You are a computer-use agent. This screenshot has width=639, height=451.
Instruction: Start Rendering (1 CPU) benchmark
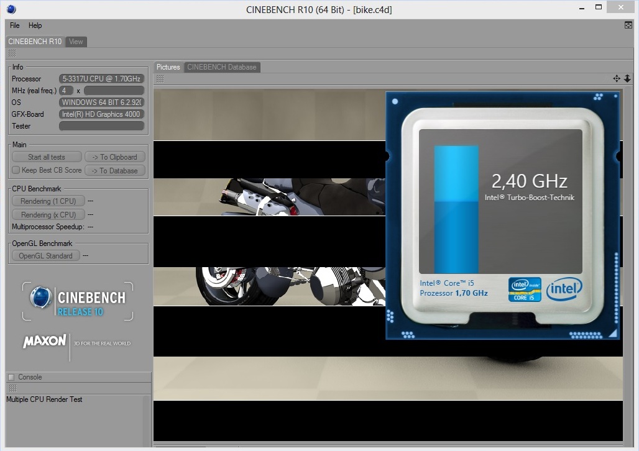tap(48, 201)
